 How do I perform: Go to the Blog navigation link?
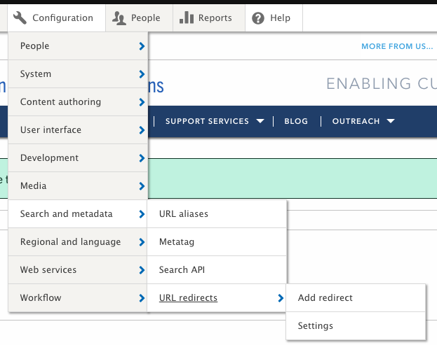point(296,121)
